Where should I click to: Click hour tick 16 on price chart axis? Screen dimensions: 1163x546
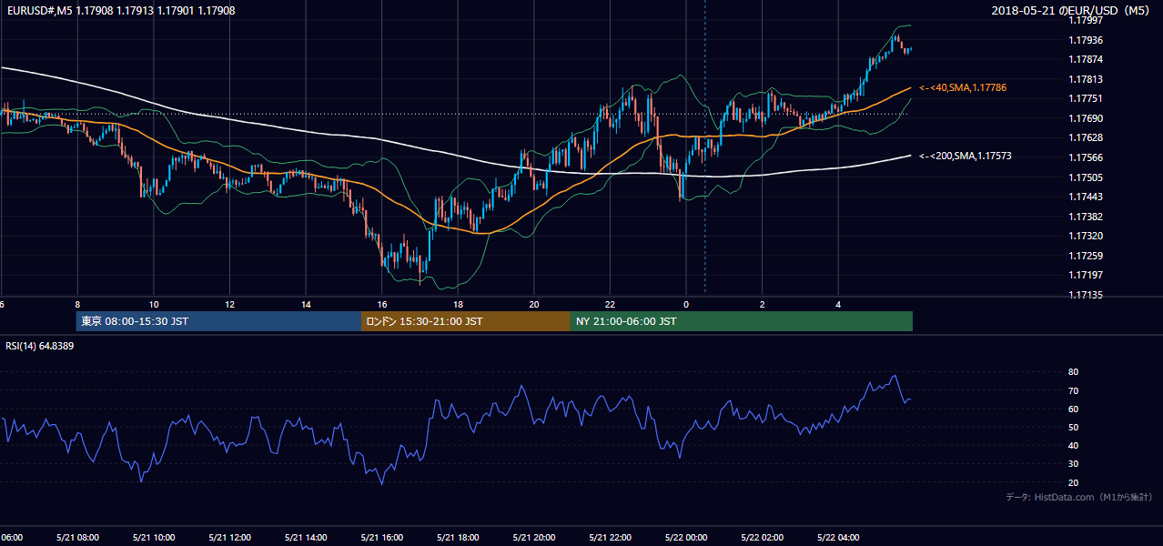tap(381, 305)
